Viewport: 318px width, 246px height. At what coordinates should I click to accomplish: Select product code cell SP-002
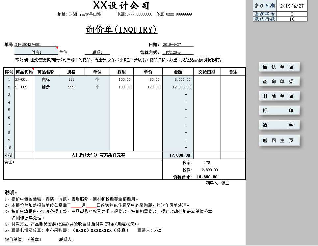(x=24, y=87)
